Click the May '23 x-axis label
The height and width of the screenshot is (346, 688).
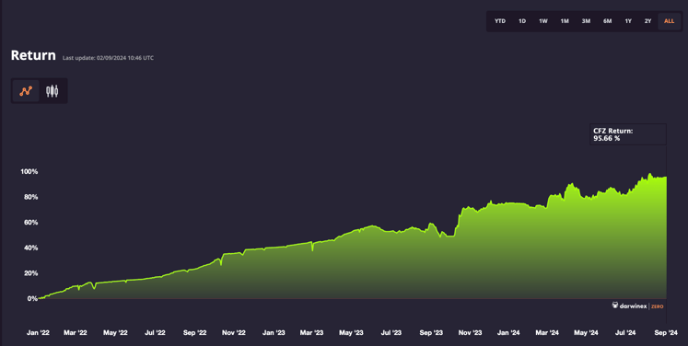pyautogui.click(x=351, y=333)
